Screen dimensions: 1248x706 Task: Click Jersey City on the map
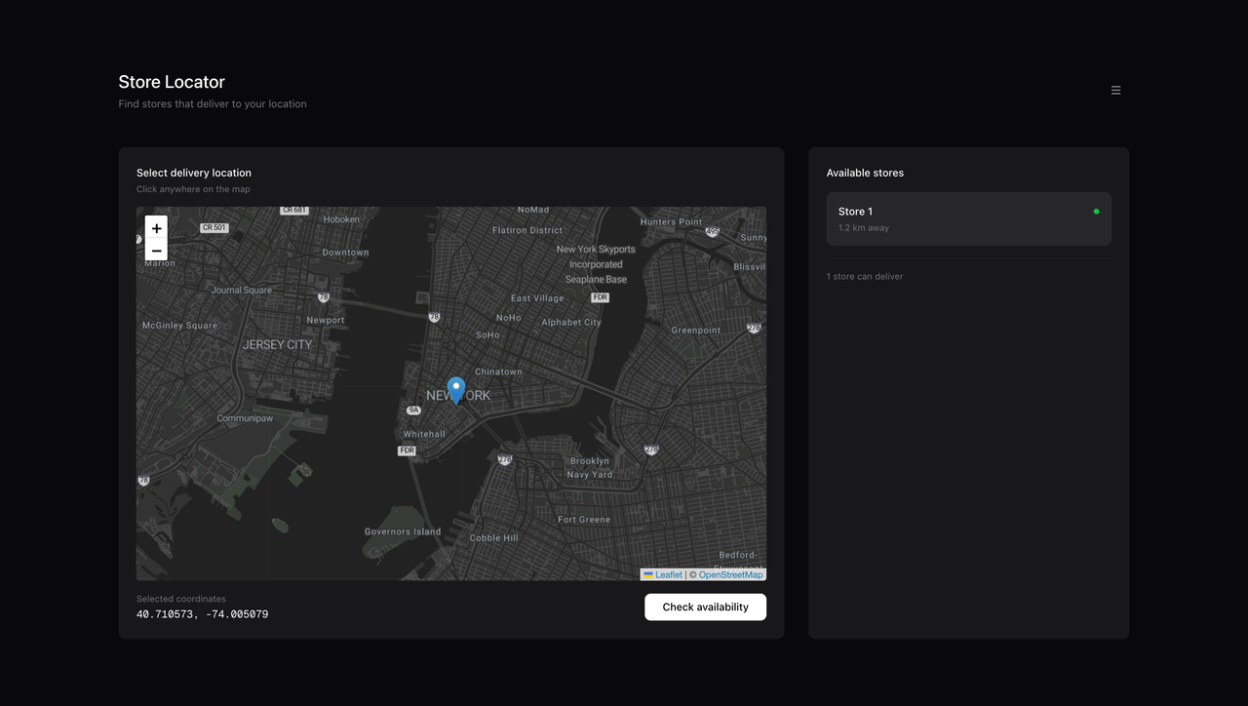(x=277, y=344)
